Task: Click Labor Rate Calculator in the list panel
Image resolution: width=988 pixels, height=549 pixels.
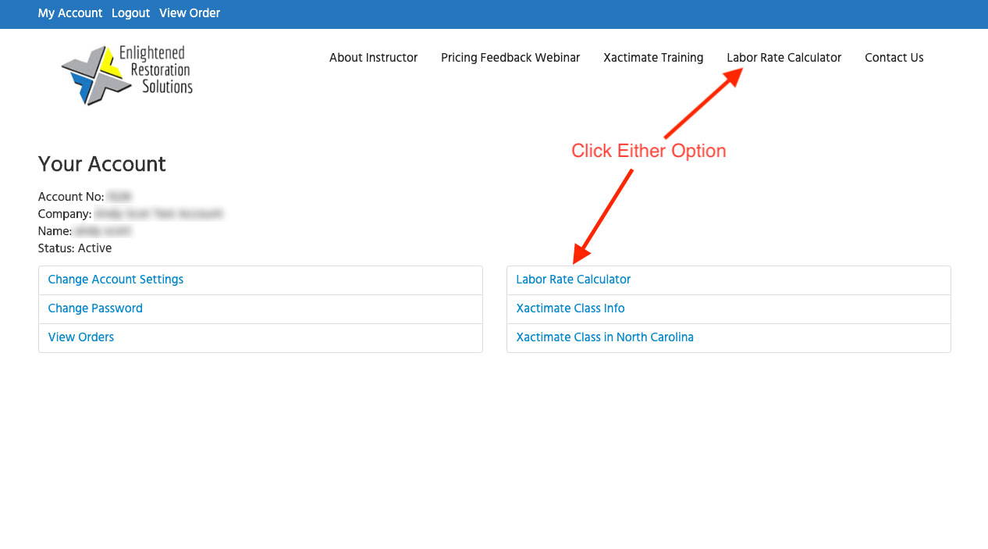Action: click(x=574, y=280)
